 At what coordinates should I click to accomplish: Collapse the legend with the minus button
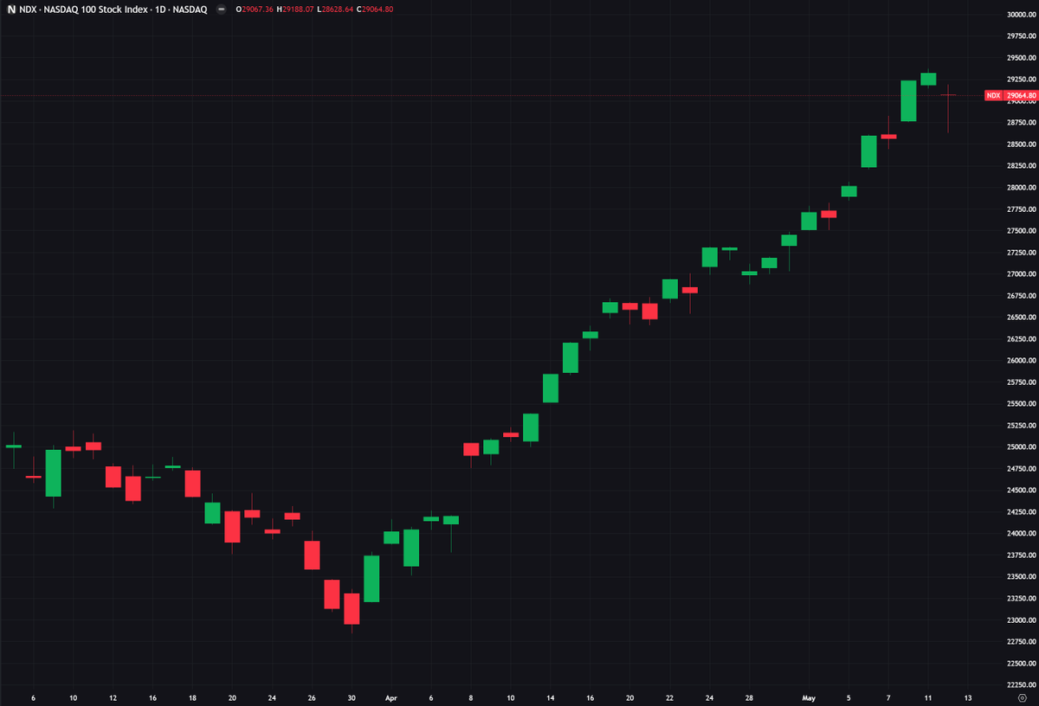[221, 10]
